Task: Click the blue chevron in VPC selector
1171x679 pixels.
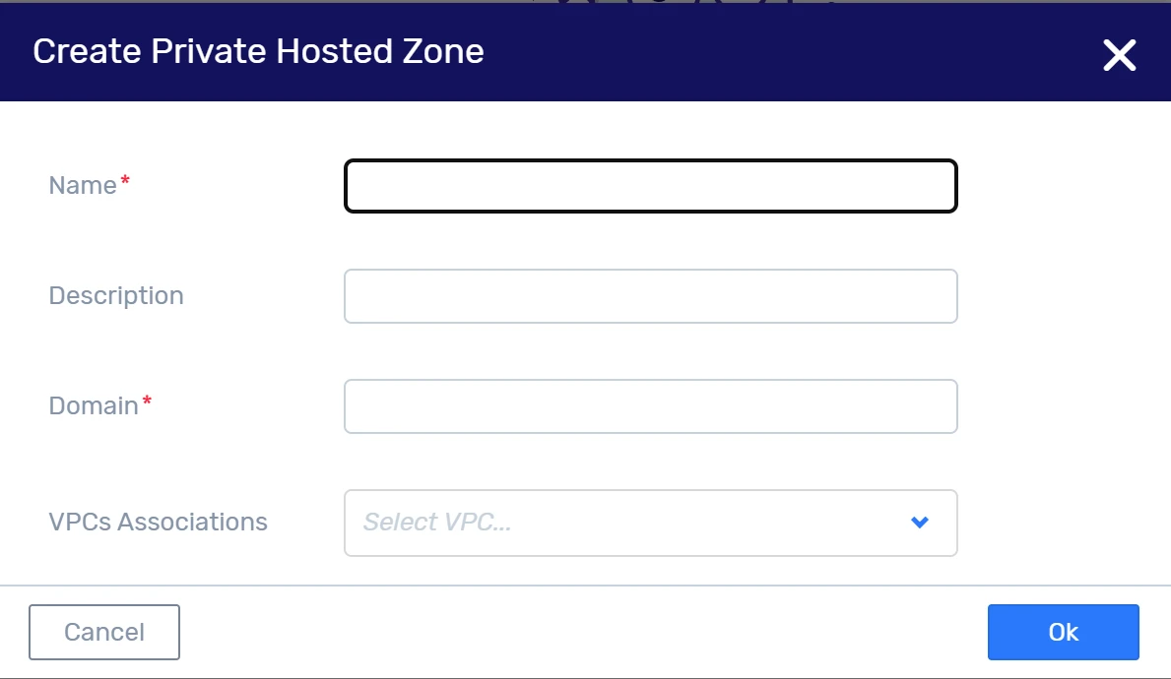Action: (920, 523)
